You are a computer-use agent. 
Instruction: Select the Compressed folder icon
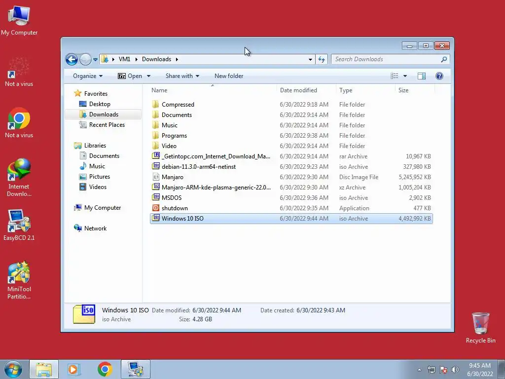pyautogui.click(x=155, y=104)
